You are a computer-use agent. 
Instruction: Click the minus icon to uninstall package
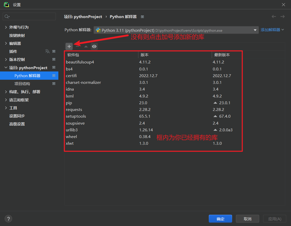pyautogui.click(x=77, y=46)
